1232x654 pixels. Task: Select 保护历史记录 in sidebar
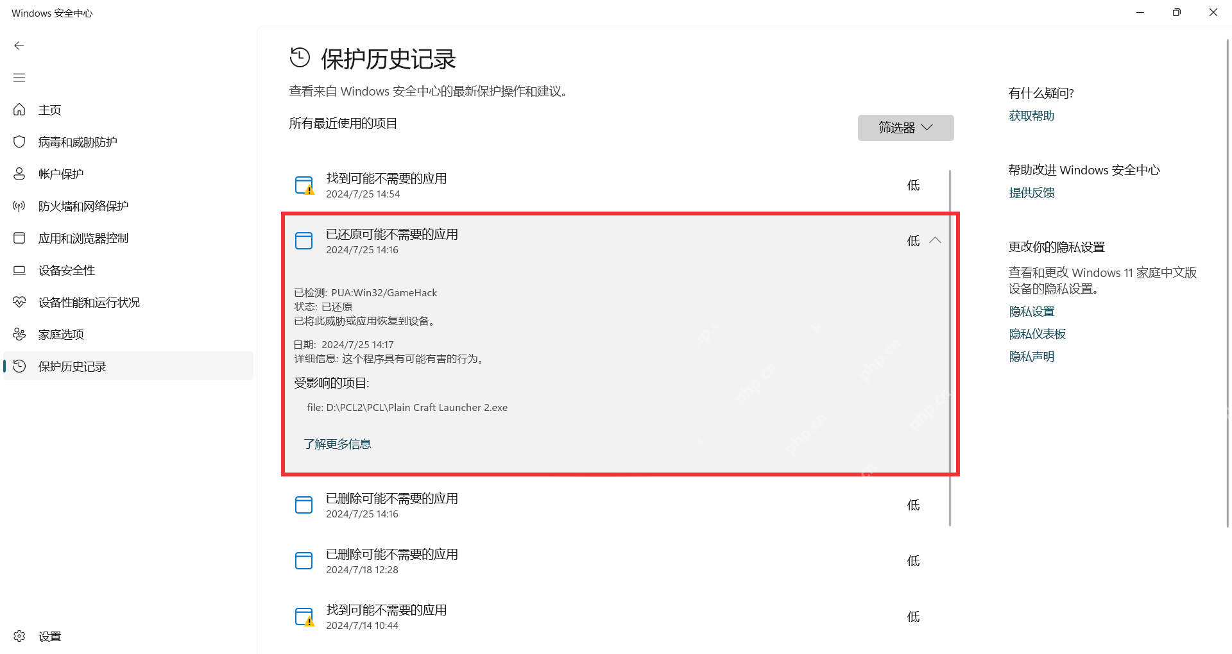[x=128, y=366]
